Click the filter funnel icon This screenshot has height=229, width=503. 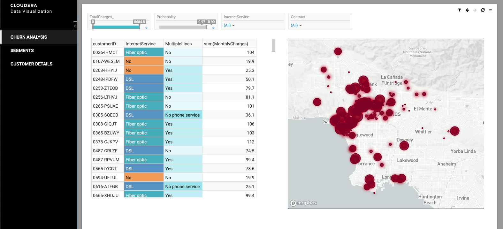point(460,10)
